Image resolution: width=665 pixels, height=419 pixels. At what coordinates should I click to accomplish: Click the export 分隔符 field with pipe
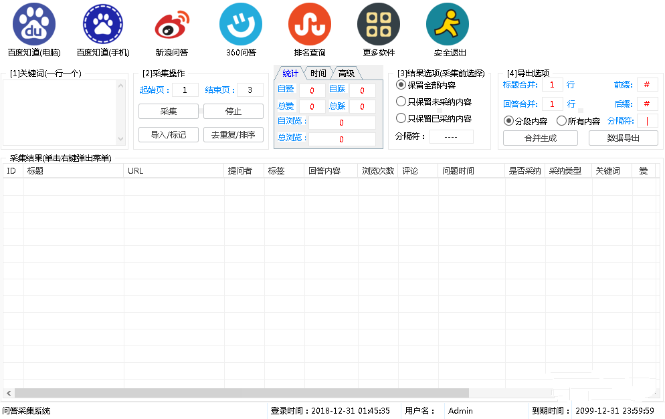(647, 121)
